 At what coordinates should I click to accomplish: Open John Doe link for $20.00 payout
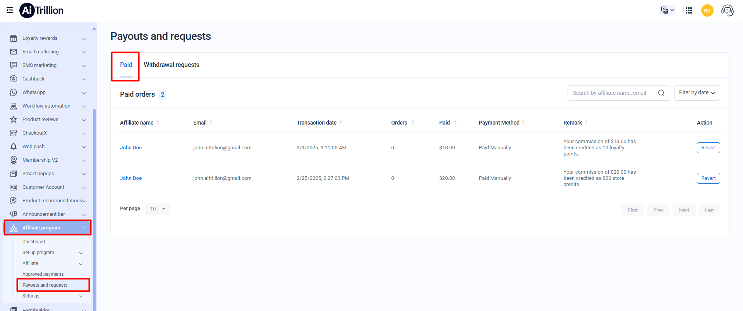pos(131,178)
